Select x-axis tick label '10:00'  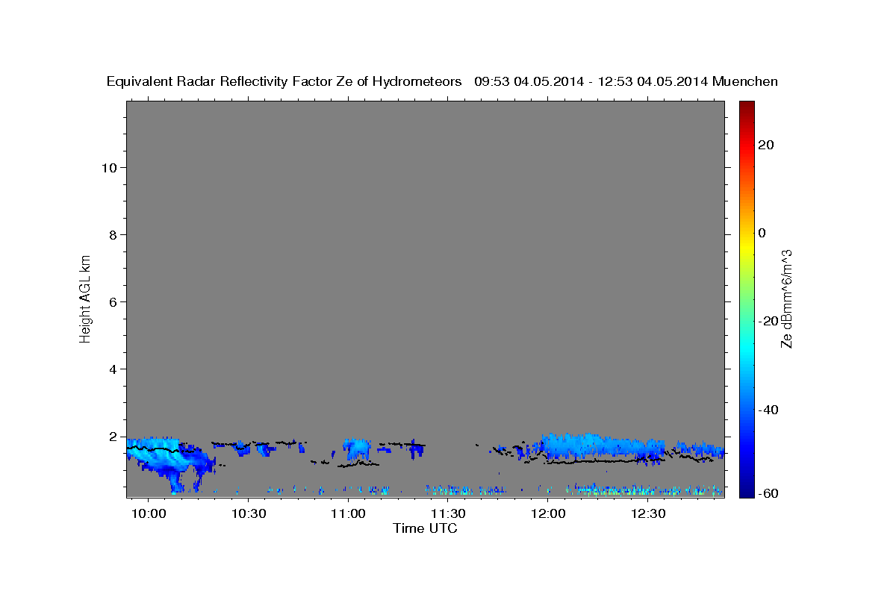tap(149, 514)
